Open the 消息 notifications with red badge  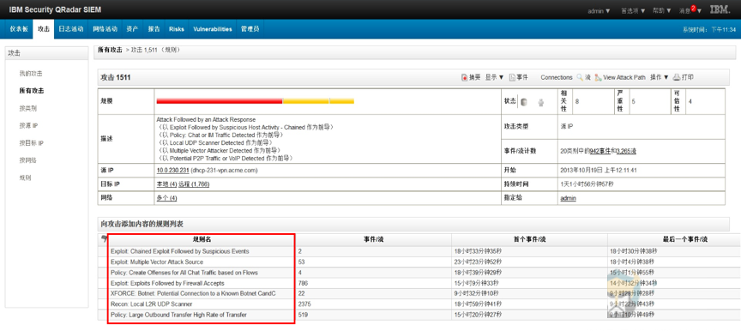(x=690, y=10)
